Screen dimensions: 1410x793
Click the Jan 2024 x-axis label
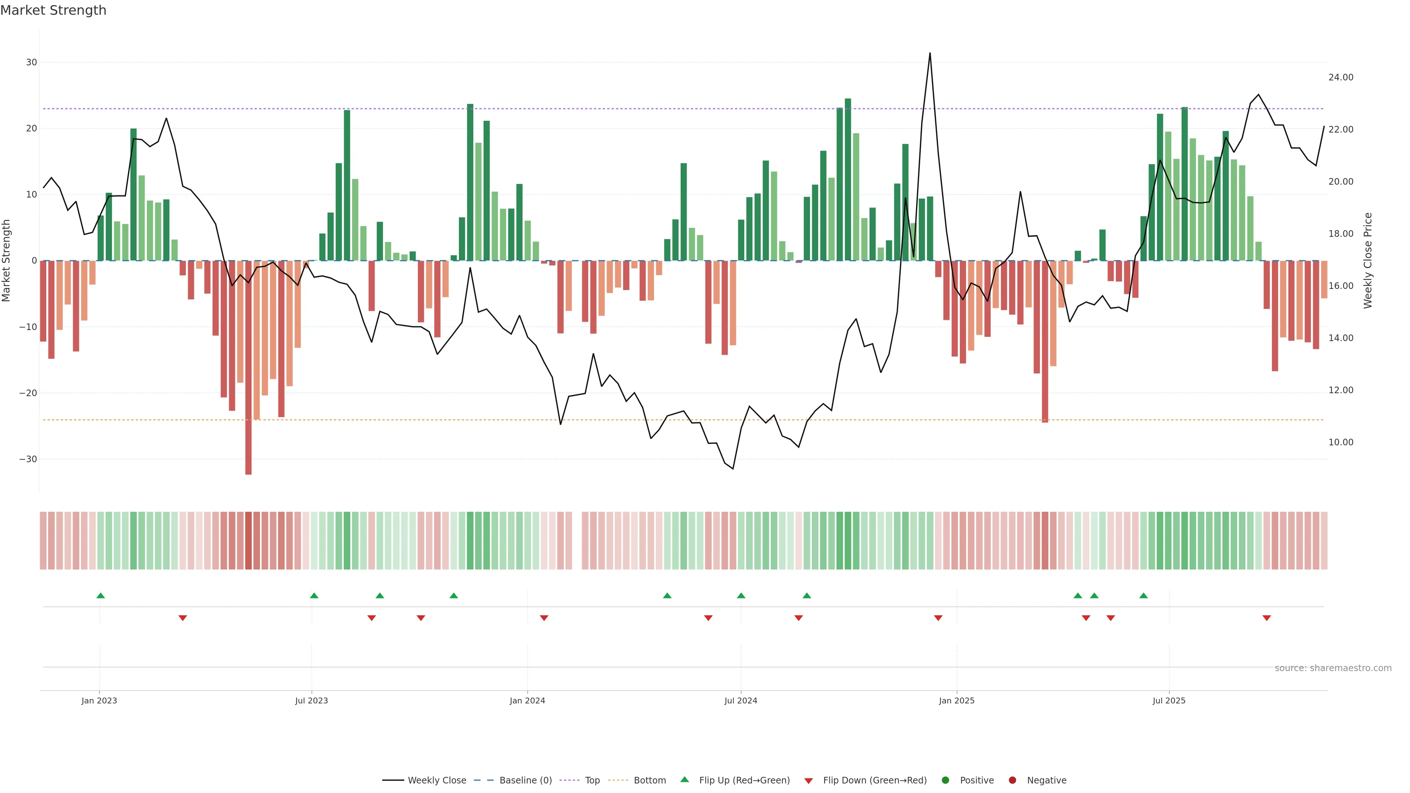[527, 700]
